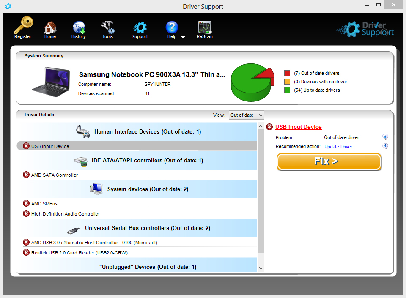
Task: Click the Update Driver link
Action: point(338,147)
